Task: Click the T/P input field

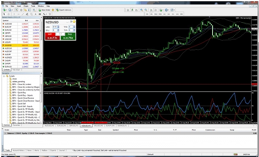Action: pyautogui.click(x=71, y=30)
